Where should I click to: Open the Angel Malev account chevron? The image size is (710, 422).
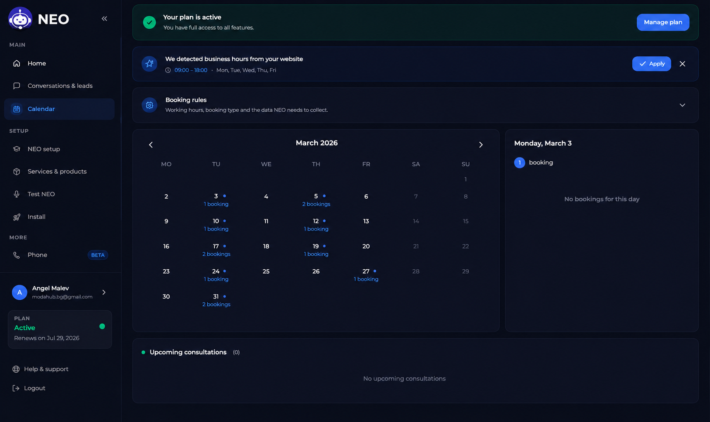point(104,292)
